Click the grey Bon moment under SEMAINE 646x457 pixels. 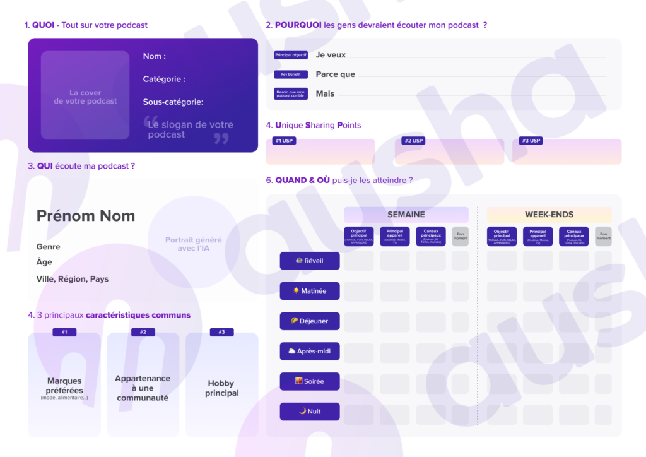click(460, 237)
